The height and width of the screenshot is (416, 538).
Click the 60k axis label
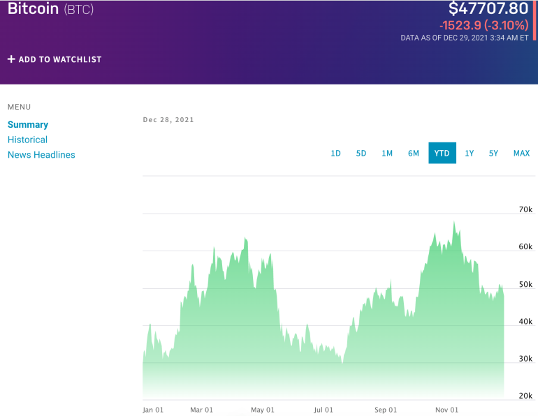coord(525,246)
